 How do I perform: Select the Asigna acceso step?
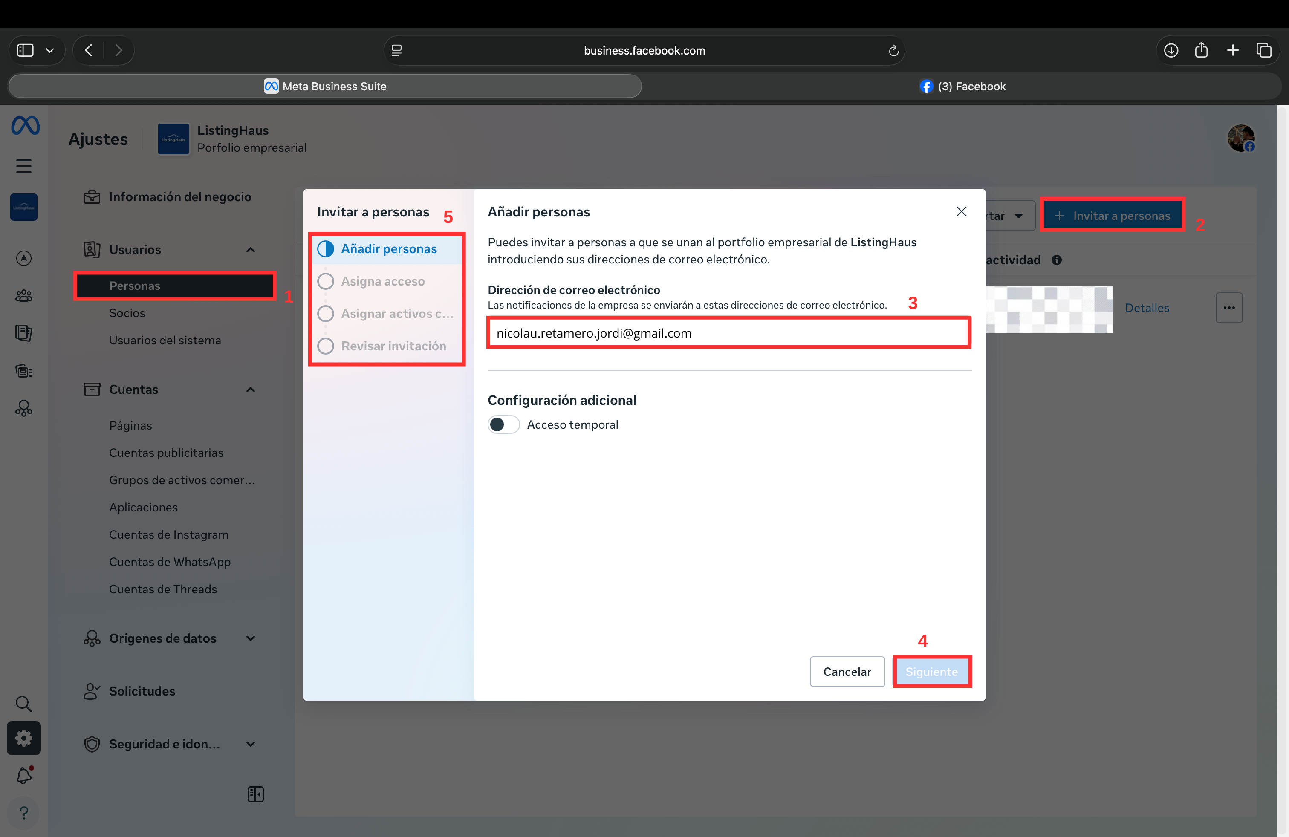382,282
